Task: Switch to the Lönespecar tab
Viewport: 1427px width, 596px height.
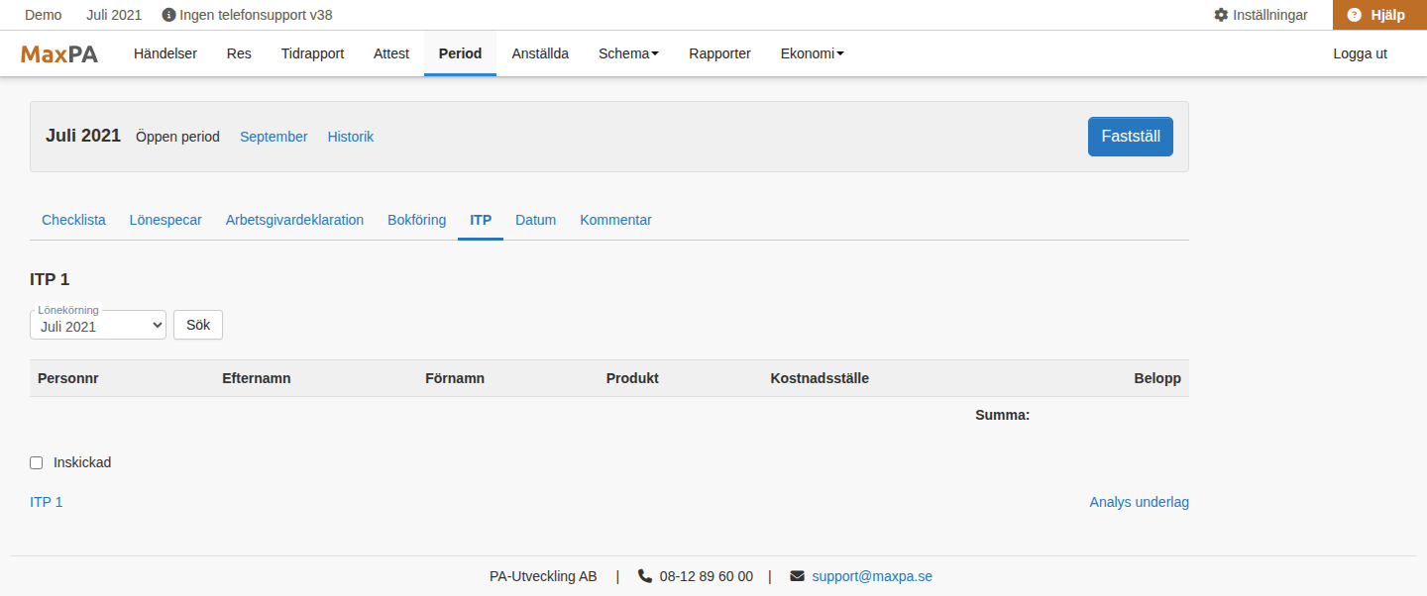Action: (165, 220)
